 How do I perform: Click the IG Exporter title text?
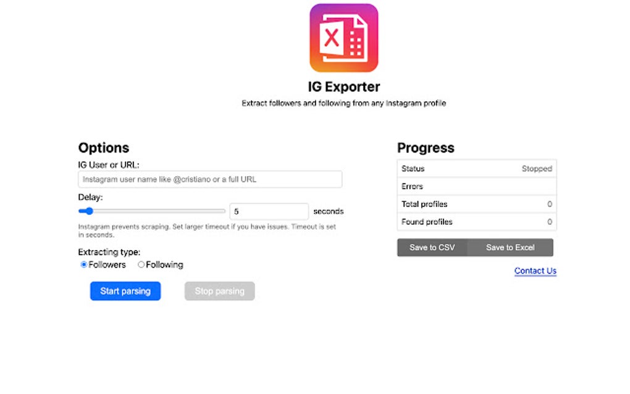pyautogui.click(x=343, y=86)
